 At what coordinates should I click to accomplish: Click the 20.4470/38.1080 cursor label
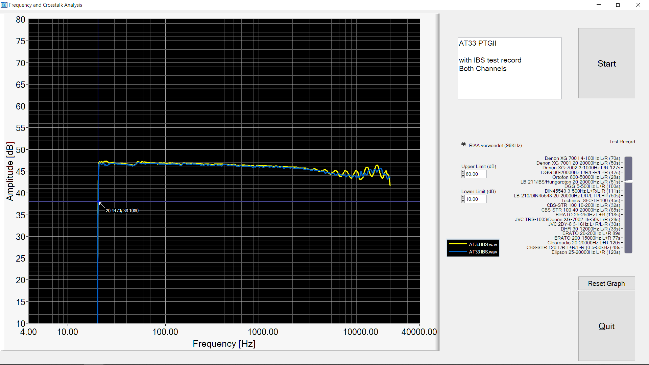click(x=122, y=211)
